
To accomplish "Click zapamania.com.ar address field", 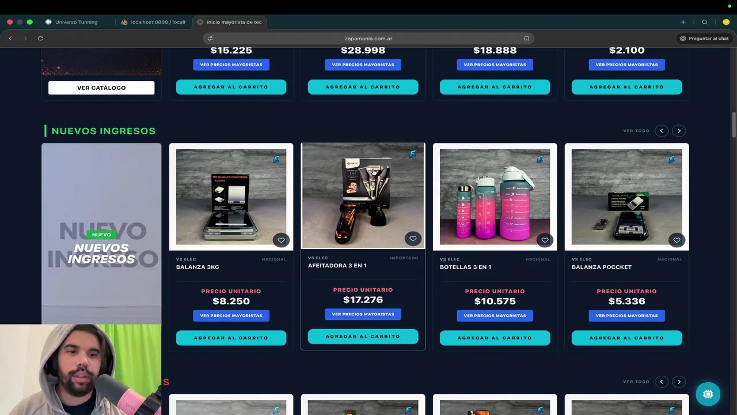I will click(368, 39).
